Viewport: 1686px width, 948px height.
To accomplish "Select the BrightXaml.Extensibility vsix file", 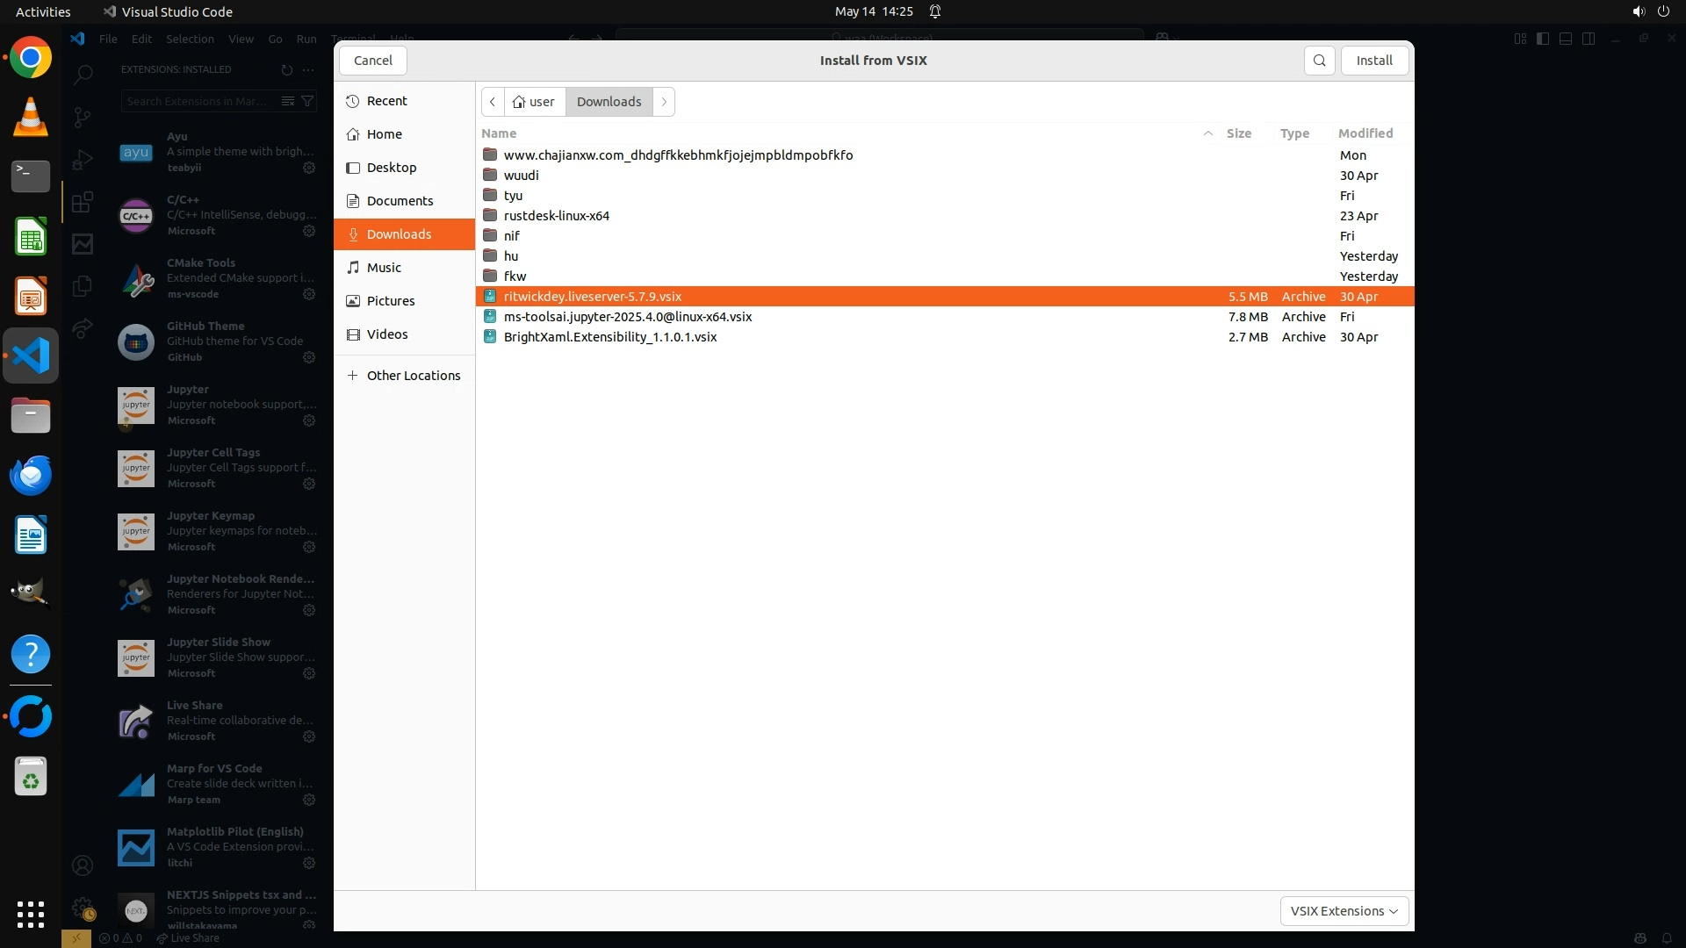I will (x=610, y=337).
